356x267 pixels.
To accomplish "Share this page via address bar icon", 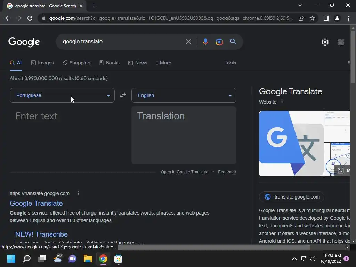I will (x=301, y=18).
